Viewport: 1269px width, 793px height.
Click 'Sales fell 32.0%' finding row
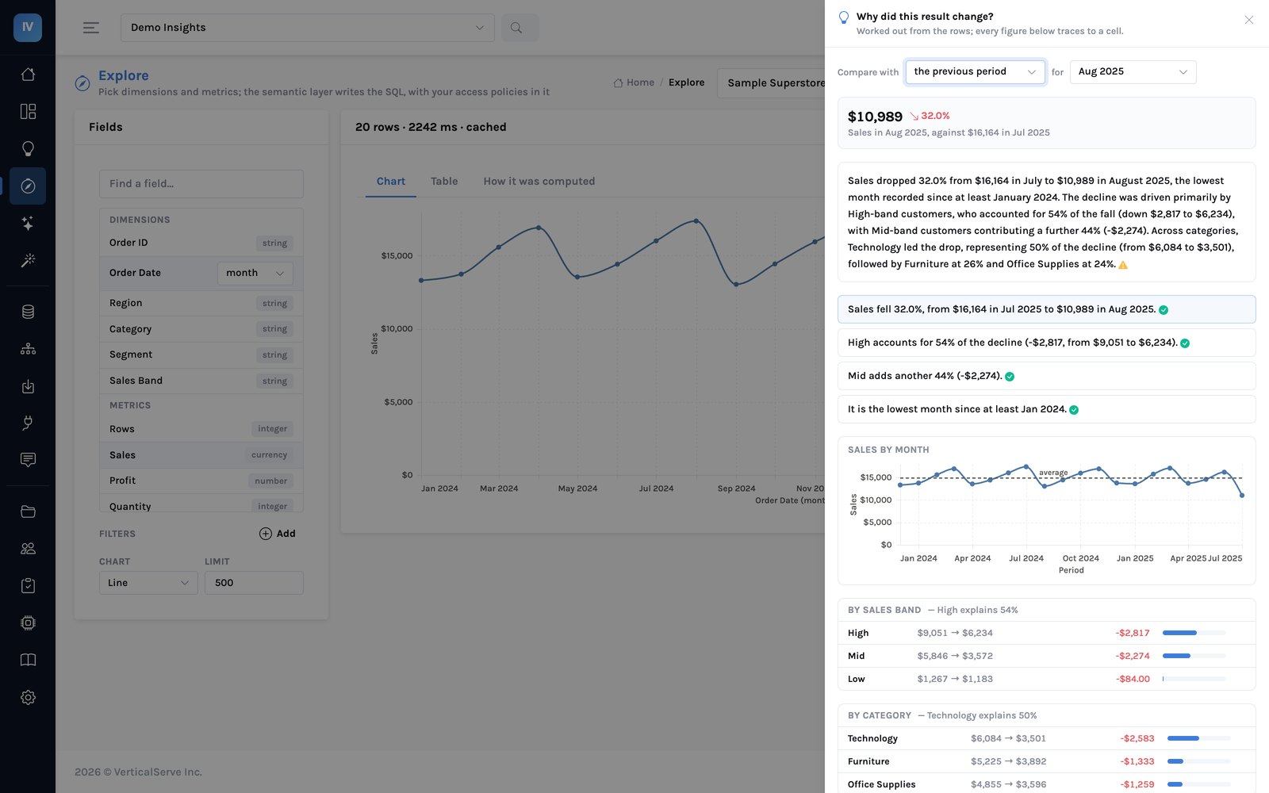(x=1047, y=309)
